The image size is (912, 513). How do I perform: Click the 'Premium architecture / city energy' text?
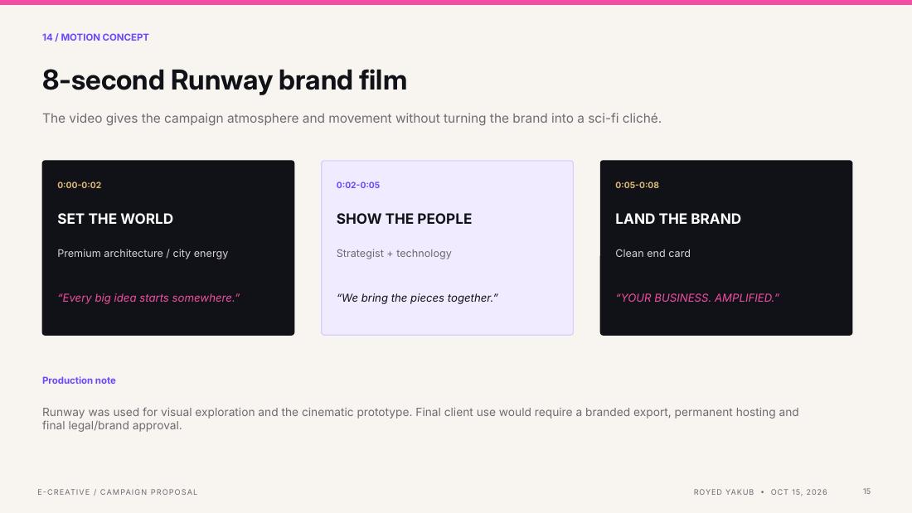tap(143, 254)
